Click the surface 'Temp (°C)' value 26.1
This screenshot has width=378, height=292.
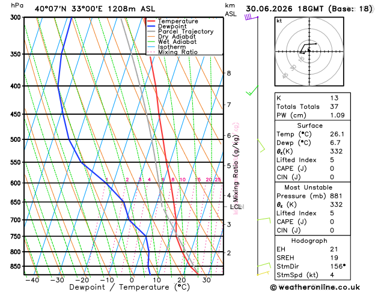point(337,134)
